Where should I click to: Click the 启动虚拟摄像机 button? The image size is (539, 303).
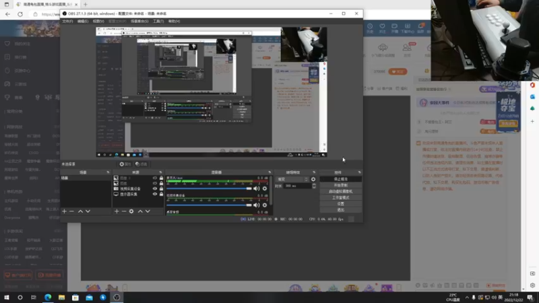(341, 191)
